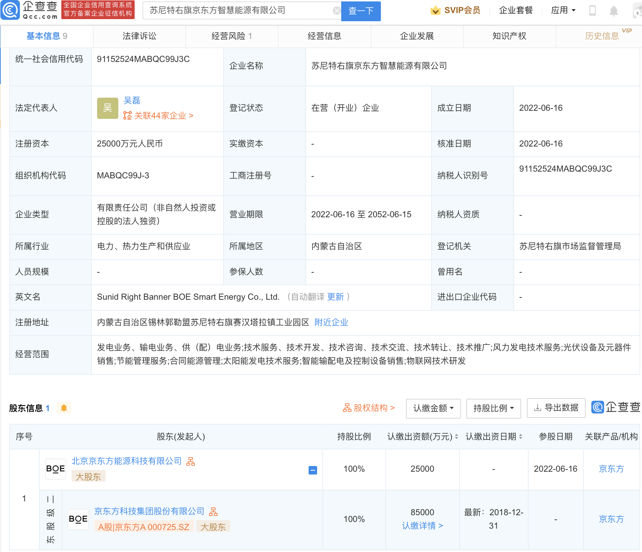The height and width of the screenshot is (552, 642).
Task: Open 京东方 related product in second row
Action: click(x=611, y=519)
